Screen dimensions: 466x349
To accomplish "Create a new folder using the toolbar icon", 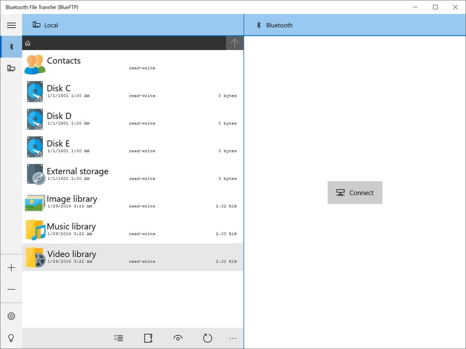I will tap(148, 338).
